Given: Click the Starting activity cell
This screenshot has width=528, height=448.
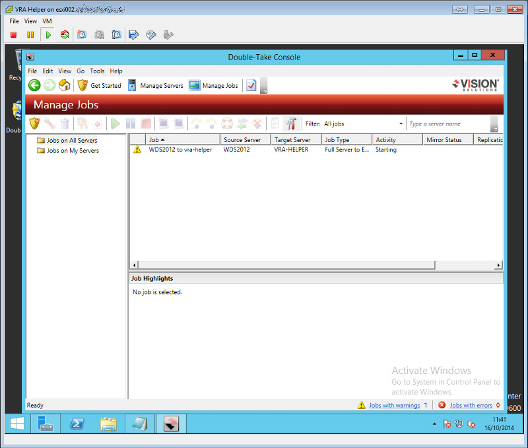Looking at the screenshot, I should click(386, 150).
